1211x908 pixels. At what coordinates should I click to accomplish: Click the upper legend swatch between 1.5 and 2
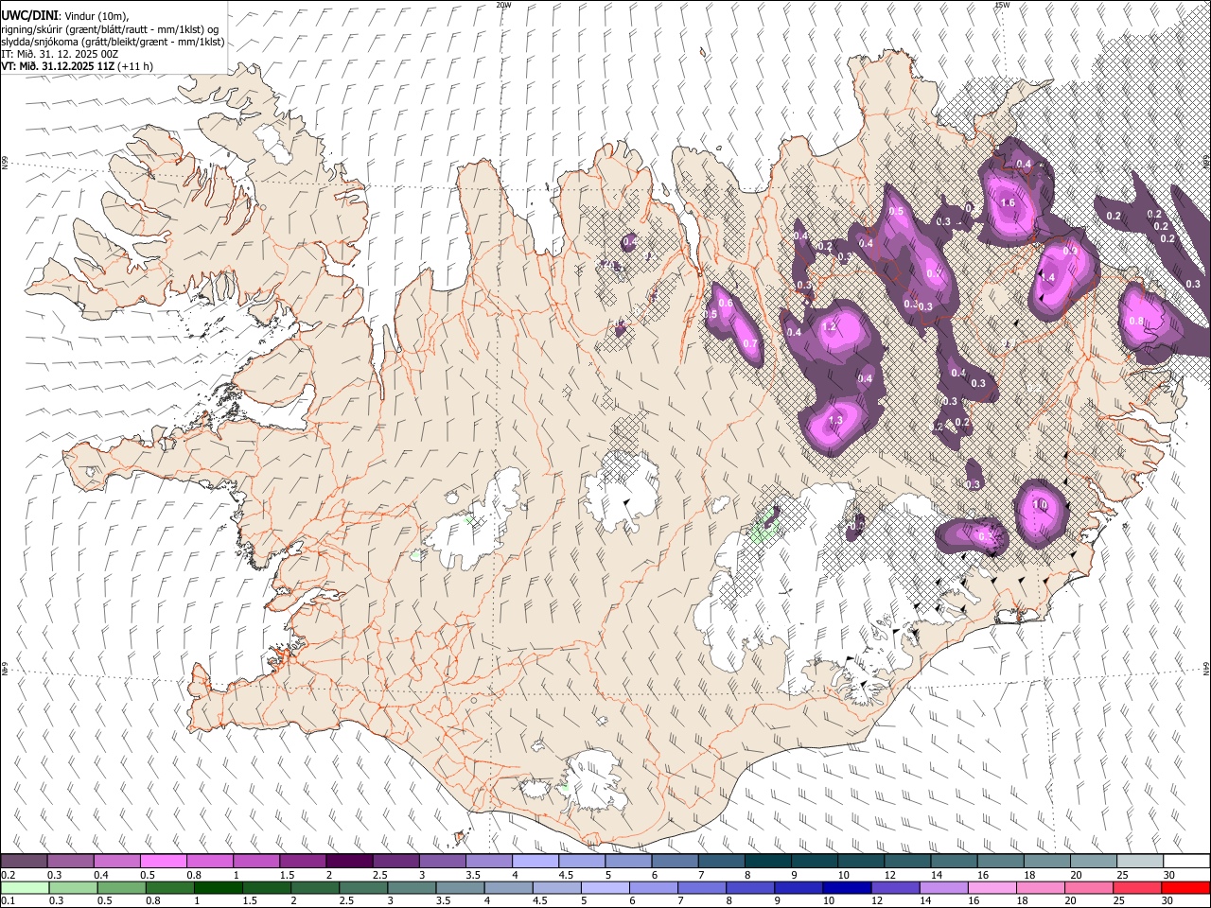coord(303,862)
